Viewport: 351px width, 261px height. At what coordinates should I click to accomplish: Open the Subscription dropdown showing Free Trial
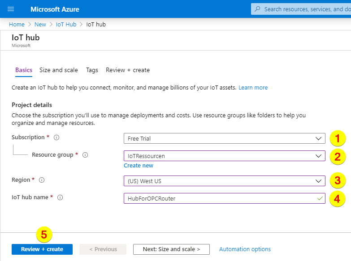tap(224, 138)
